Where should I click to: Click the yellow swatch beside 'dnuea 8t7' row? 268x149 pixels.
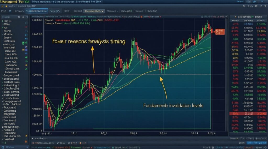[x=23, y=50]
